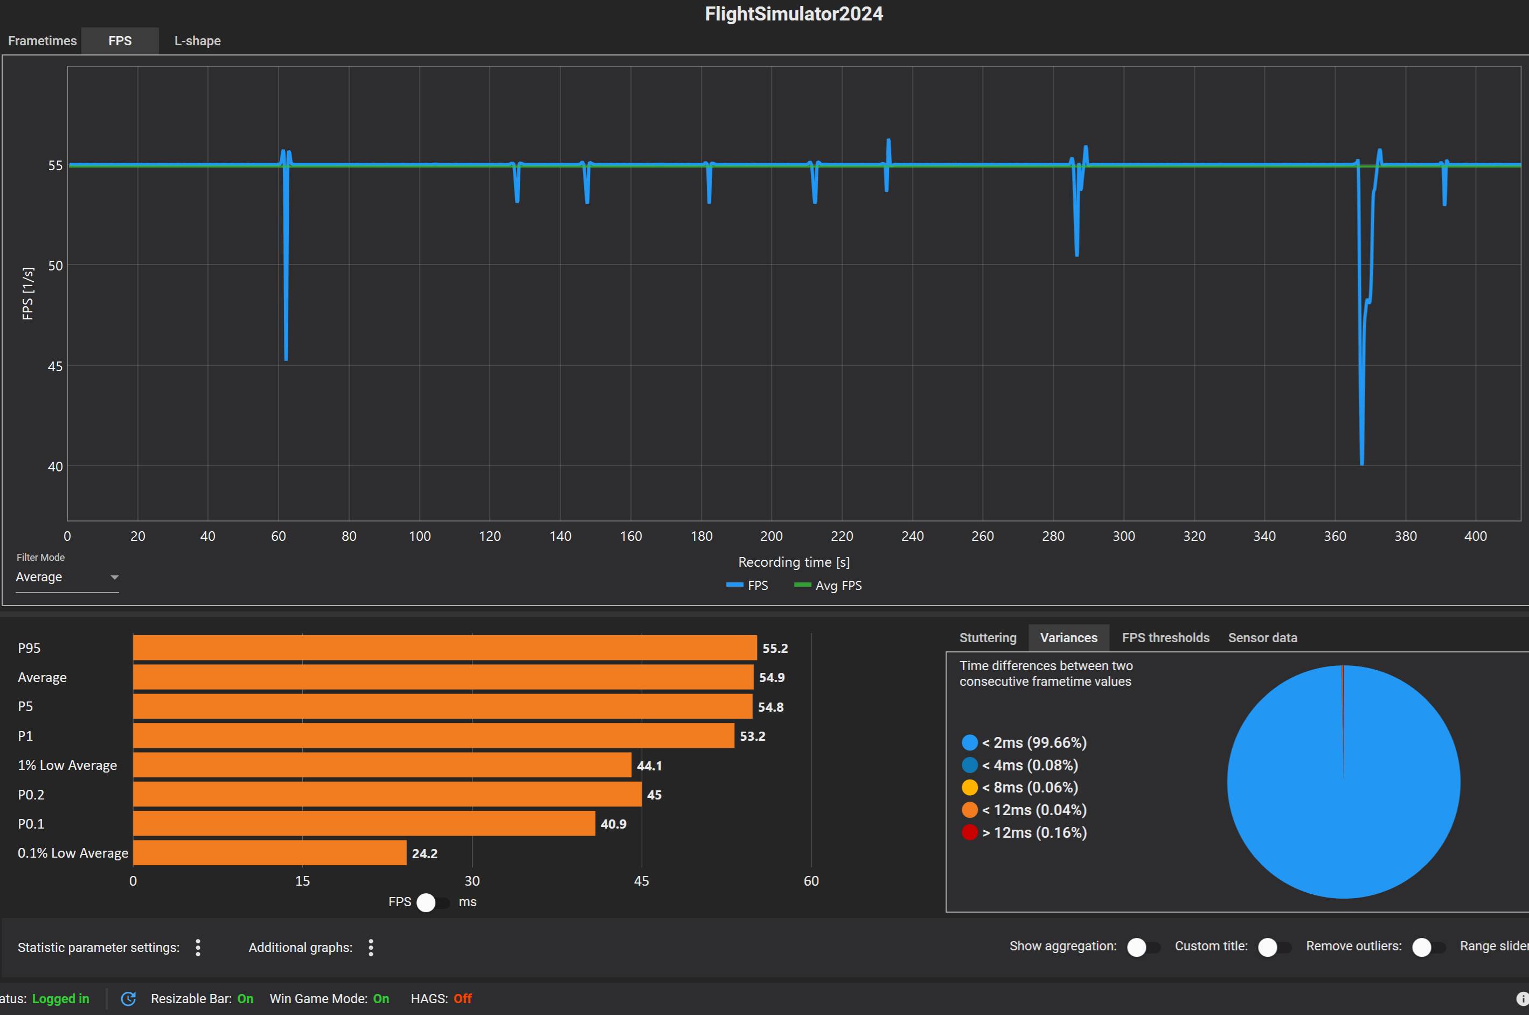Viewport: 1529px width, 1015px height.
Task: Click the FPS [1/s] axis label
Action: [x=27, y=293]
